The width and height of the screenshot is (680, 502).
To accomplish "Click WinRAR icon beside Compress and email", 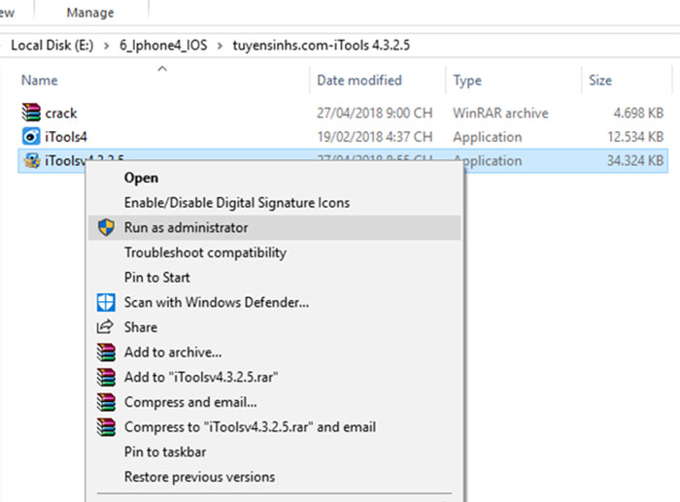I will click(x=106, y=402).
